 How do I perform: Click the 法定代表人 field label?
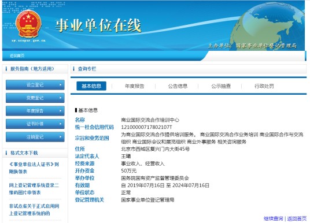point(87,156)
